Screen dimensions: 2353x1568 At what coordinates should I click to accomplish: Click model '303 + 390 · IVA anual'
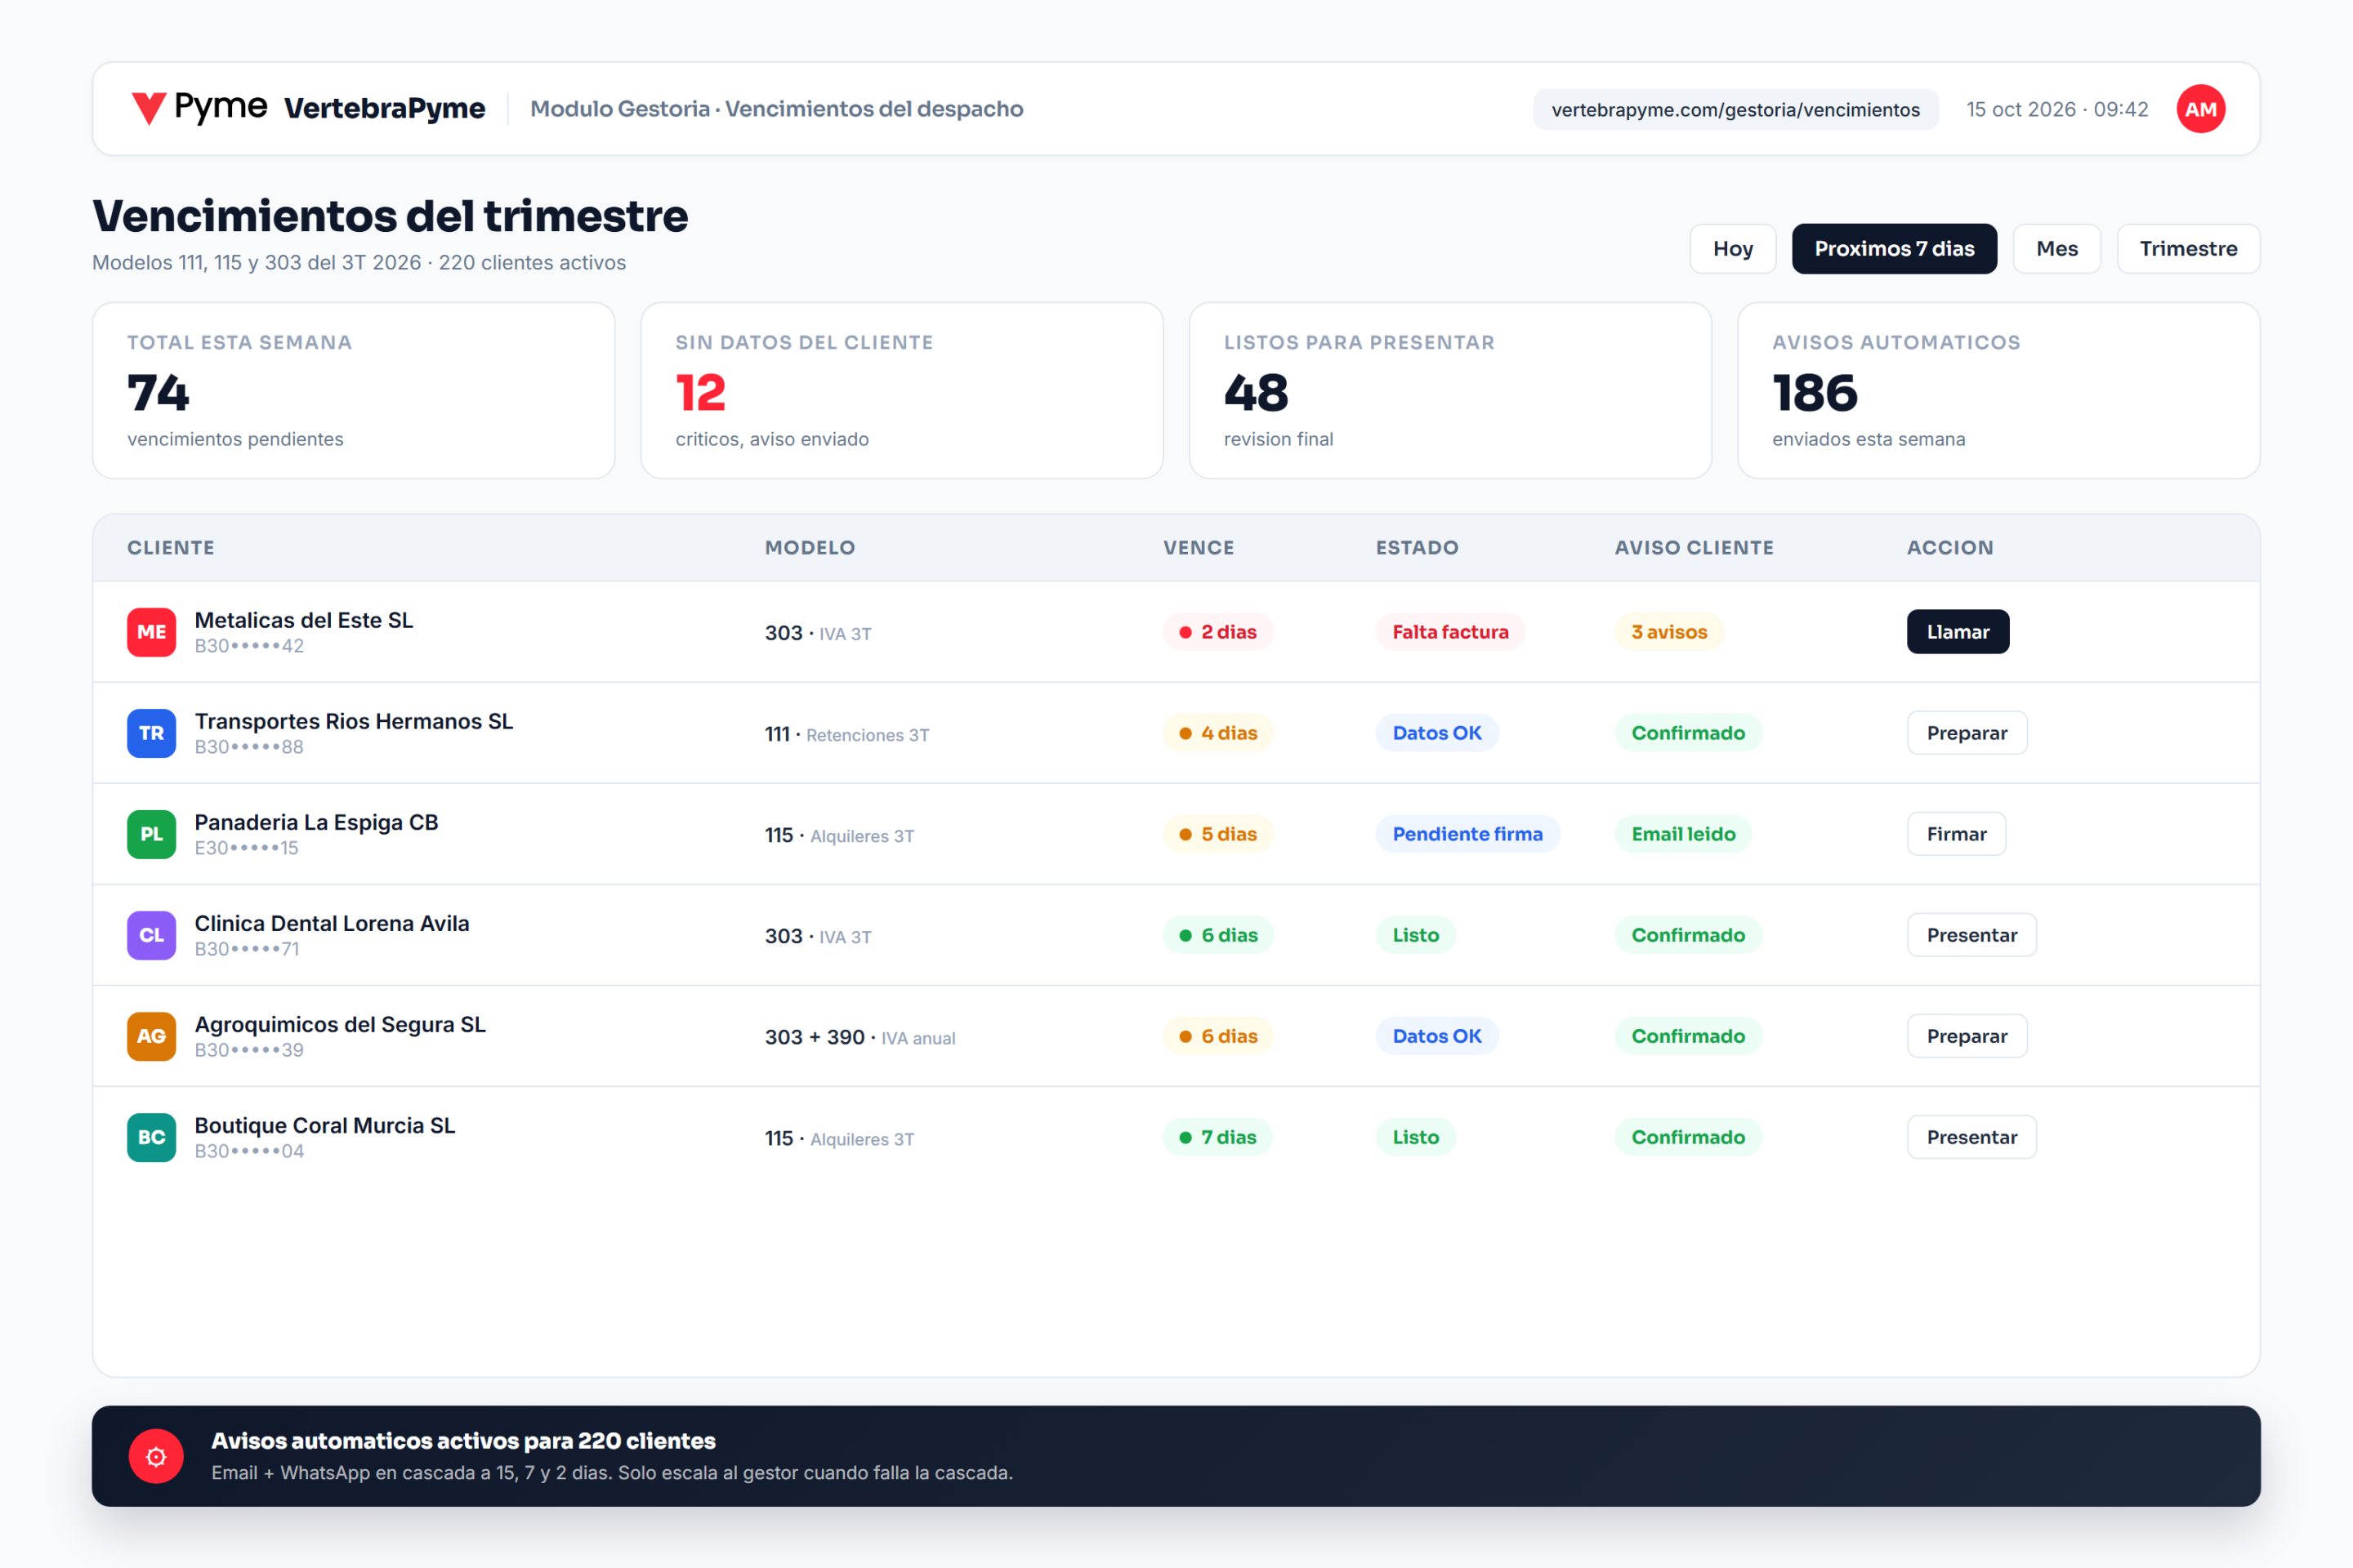860,1037
